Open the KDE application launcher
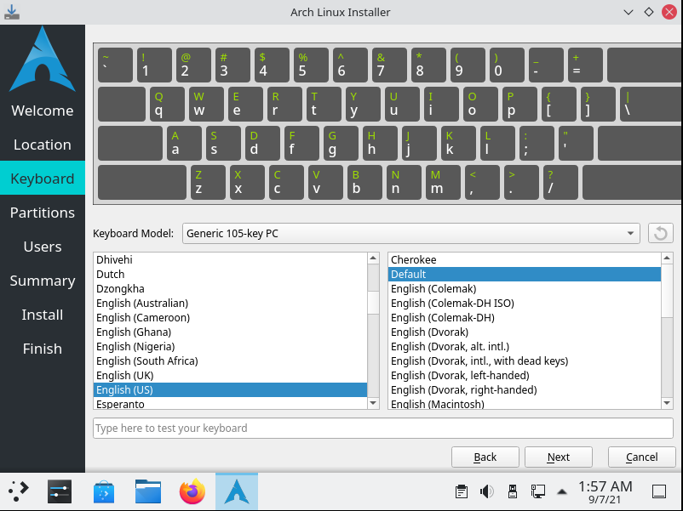The width and height of the screenshot is (683, 511). pos(18,491)
